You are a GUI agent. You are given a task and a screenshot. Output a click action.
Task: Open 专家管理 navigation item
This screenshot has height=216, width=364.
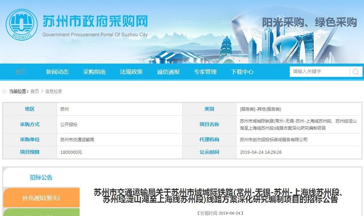click(x=205, y=72)
